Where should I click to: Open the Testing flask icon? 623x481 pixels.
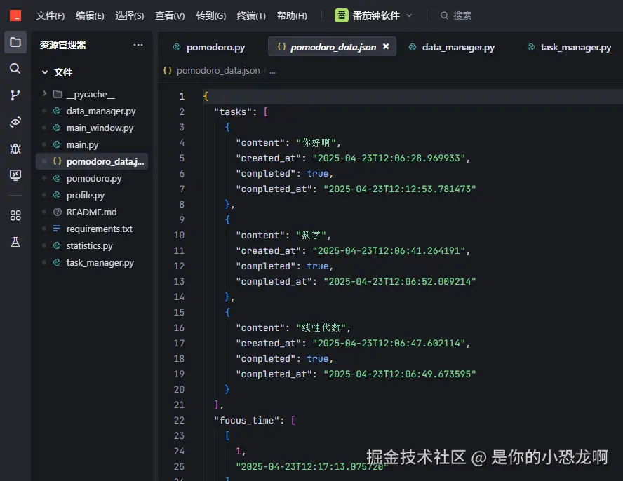15,242
